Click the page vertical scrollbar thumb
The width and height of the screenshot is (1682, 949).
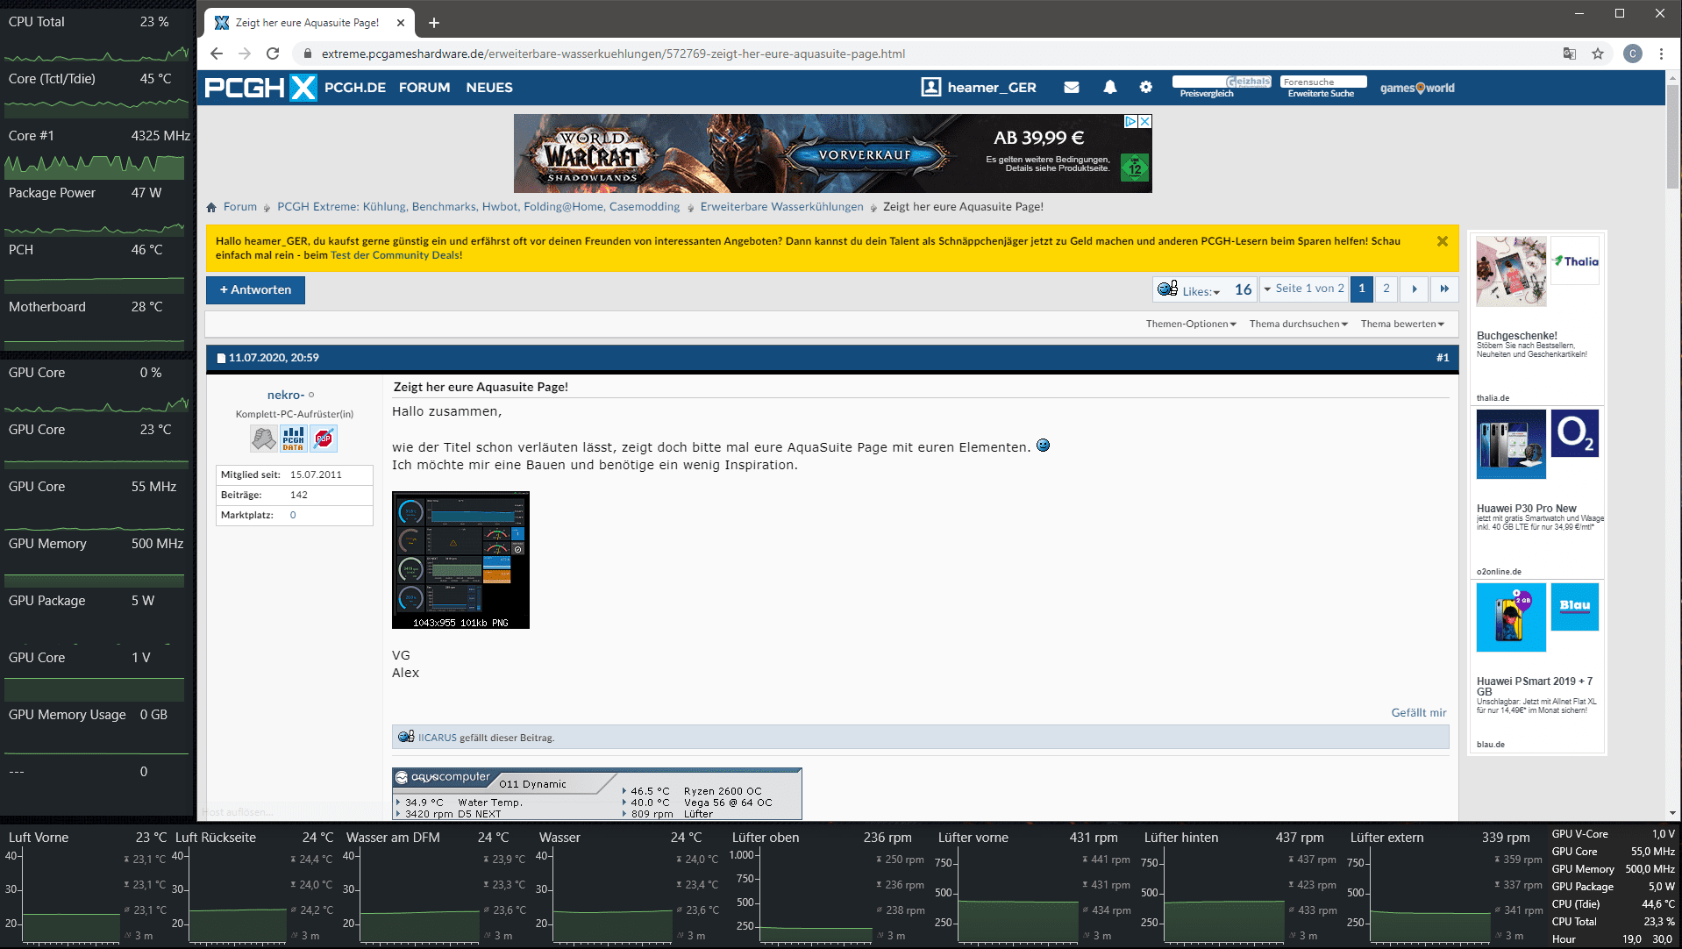(1672, 139)
